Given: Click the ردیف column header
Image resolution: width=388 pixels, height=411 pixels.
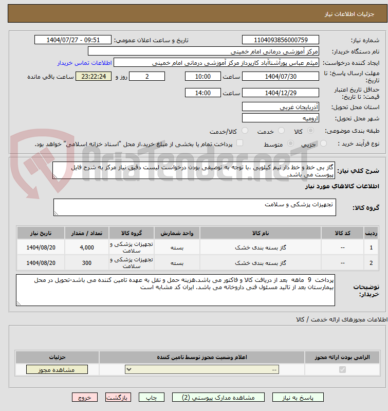Looking at the screenshot, I should (371, 233).
